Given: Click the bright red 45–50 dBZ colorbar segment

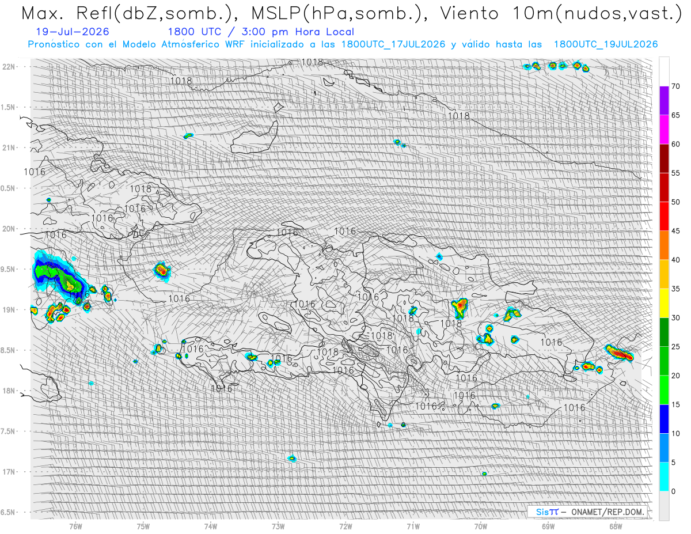Looking at the screenshot, I should (x=664, y=216).
